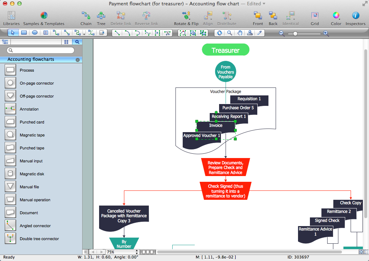This screenshot has height=261, width=369.
Task: Apply Tree connection mode
Action: [101, 18]
